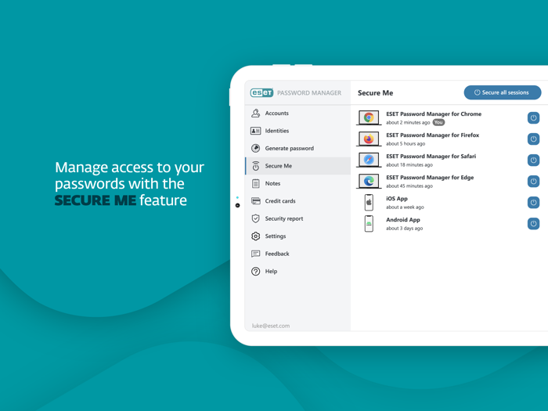Click the Help question mark icon
The width and height of the screenshot is (548, 411).
(255, 271)
